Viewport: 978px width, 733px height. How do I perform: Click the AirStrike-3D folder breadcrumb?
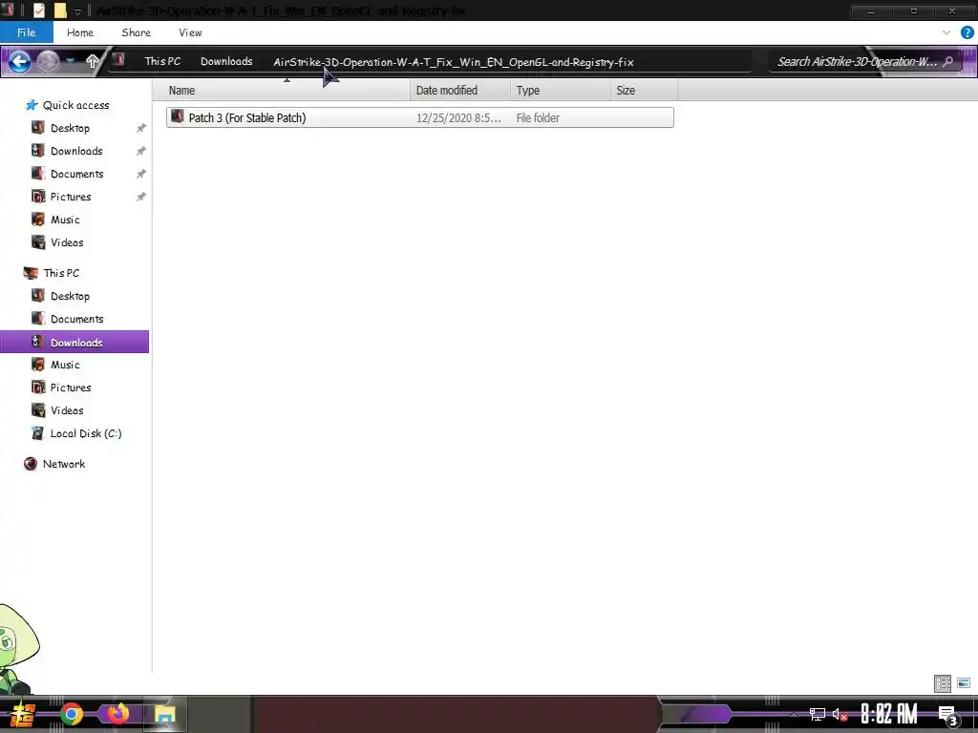454,62
